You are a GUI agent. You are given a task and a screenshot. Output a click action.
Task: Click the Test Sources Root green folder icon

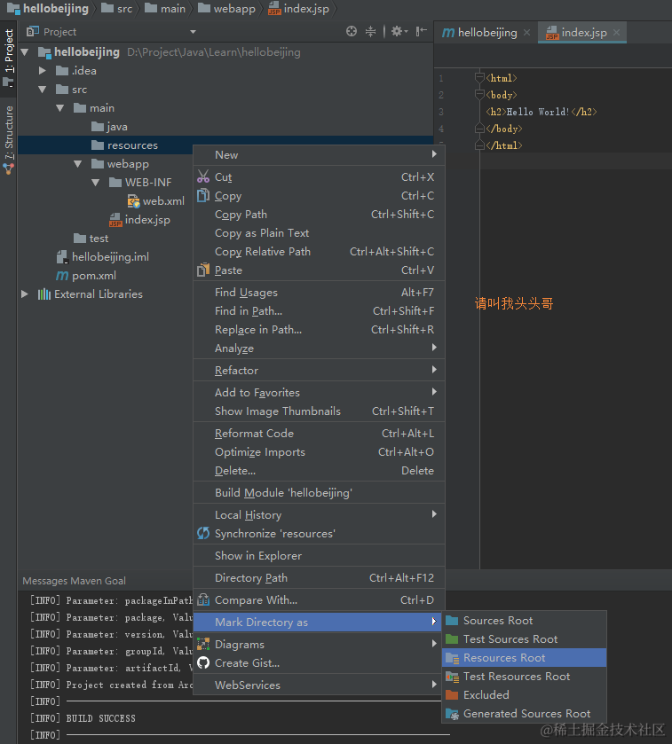pyautogui.click(x=452, y=639)
